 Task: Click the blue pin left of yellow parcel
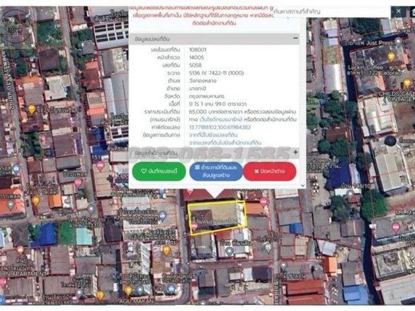[x=163, y=216]
